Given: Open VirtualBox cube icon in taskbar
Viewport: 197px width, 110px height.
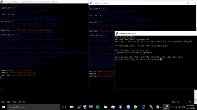Looking at the screenshot, I should (120, 107).
